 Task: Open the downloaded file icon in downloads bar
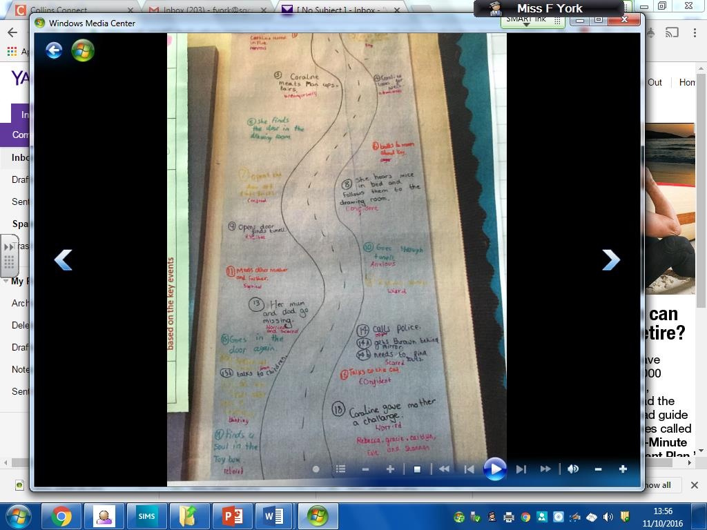pyautogui.click(x=19, y=485)
